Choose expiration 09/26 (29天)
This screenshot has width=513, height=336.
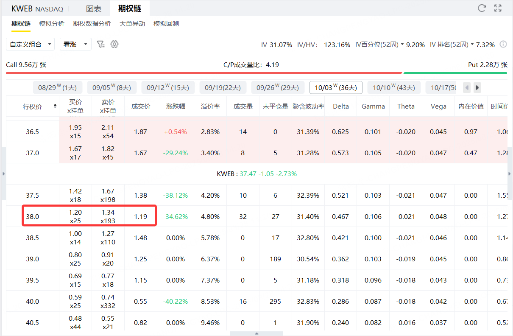(278, 88)
